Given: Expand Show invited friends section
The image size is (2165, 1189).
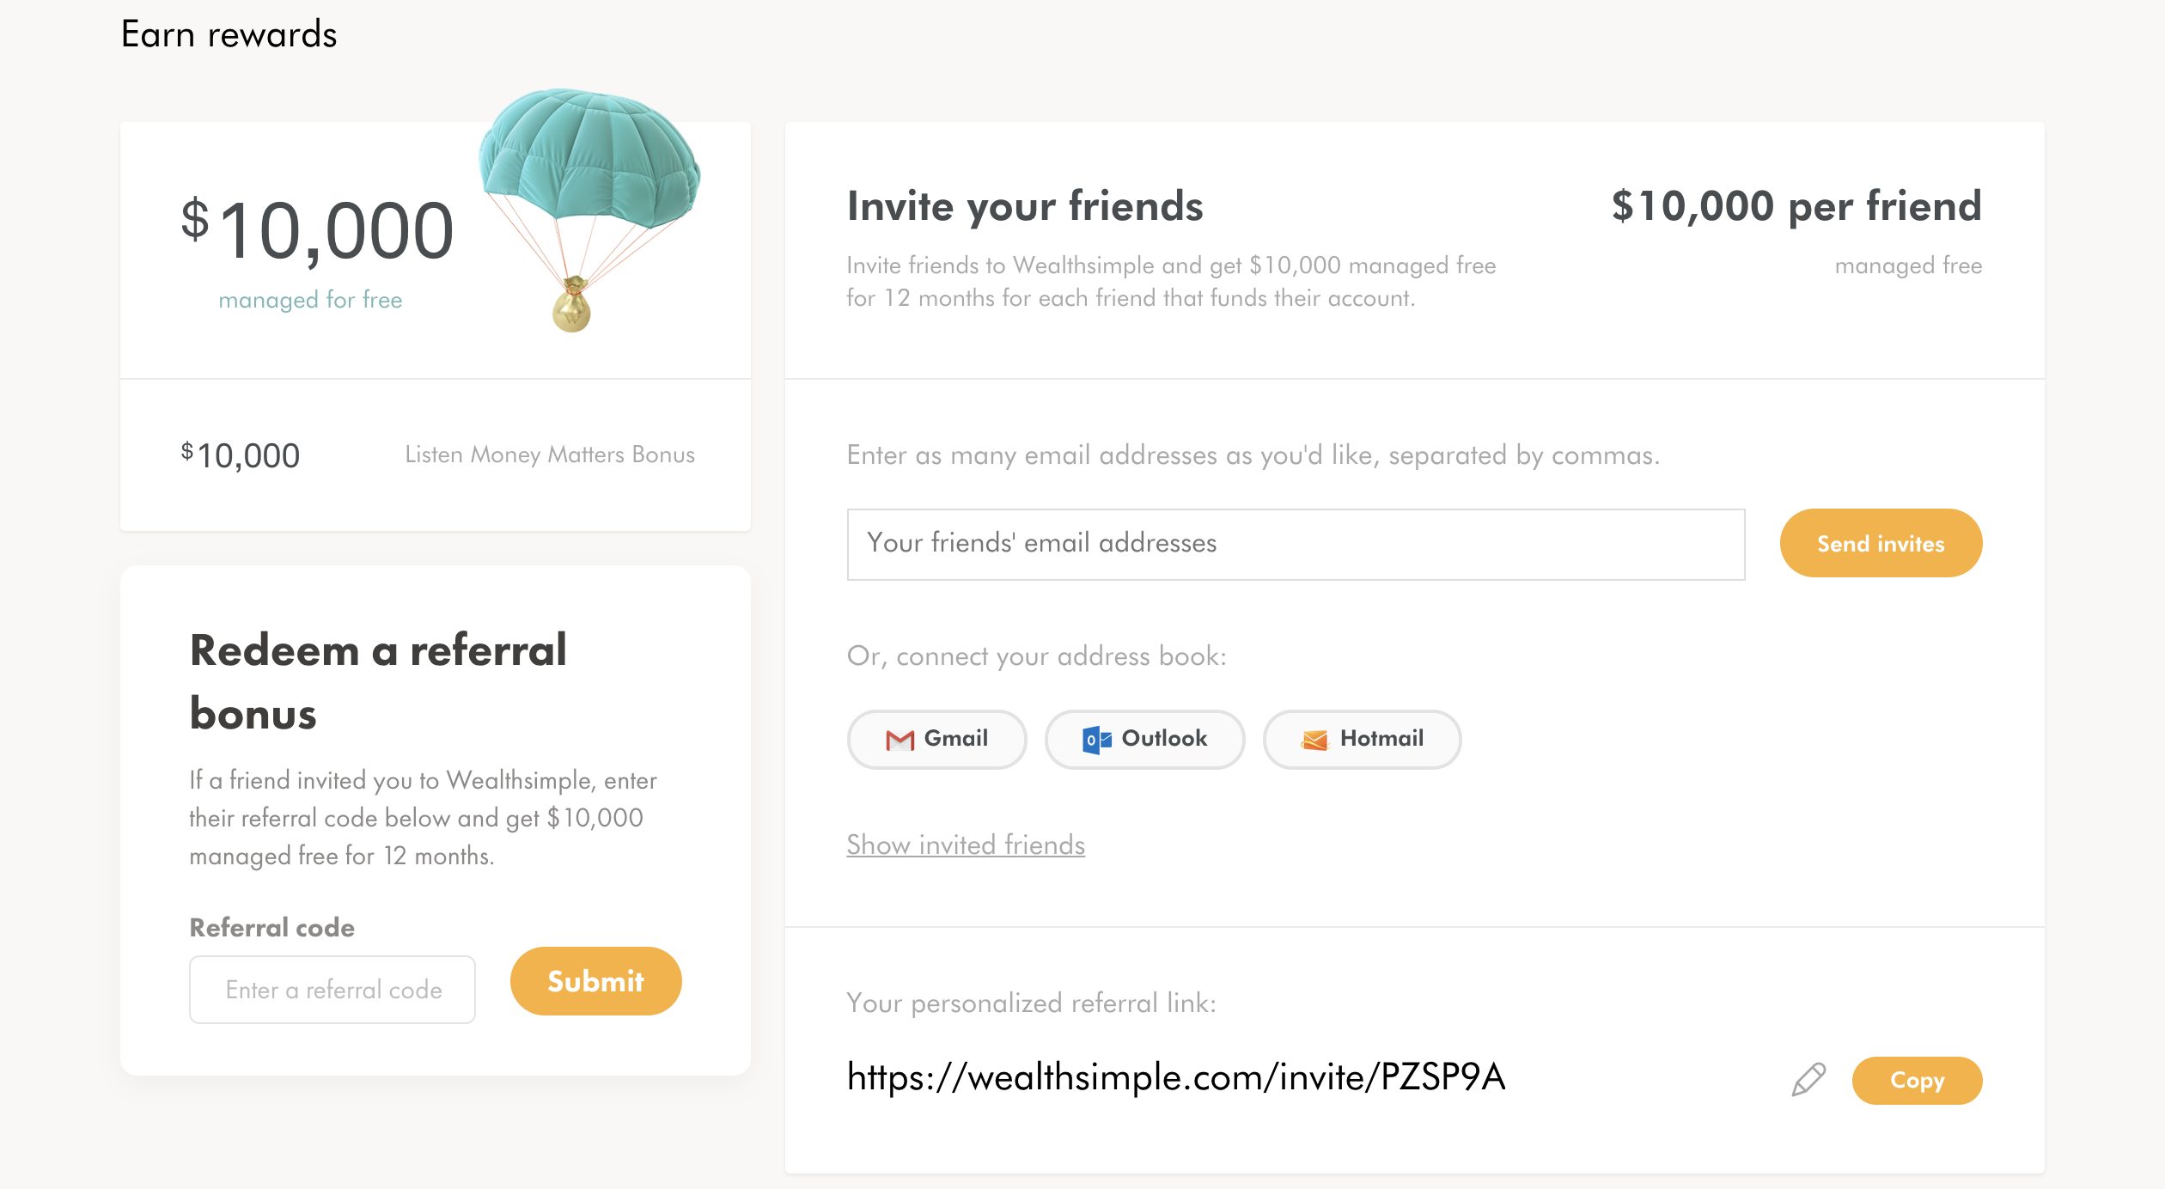Looking at the screenshot, I should click(x=967, y=844).
